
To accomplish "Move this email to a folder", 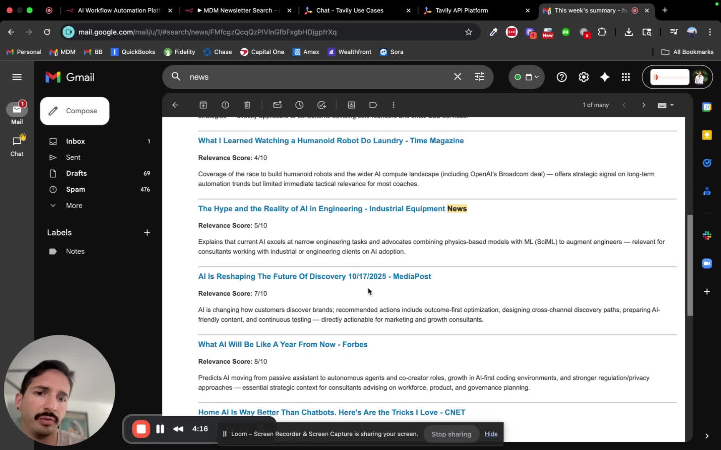I will [x=351, y=105].
